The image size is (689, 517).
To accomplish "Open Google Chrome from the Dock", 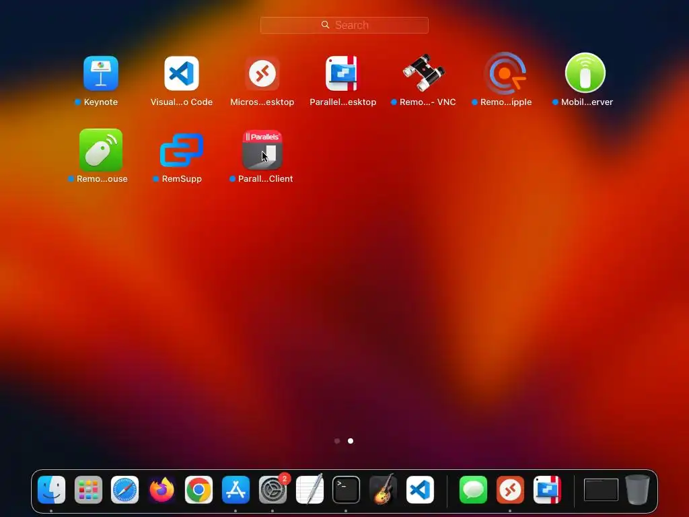I will tap(198, 490).
